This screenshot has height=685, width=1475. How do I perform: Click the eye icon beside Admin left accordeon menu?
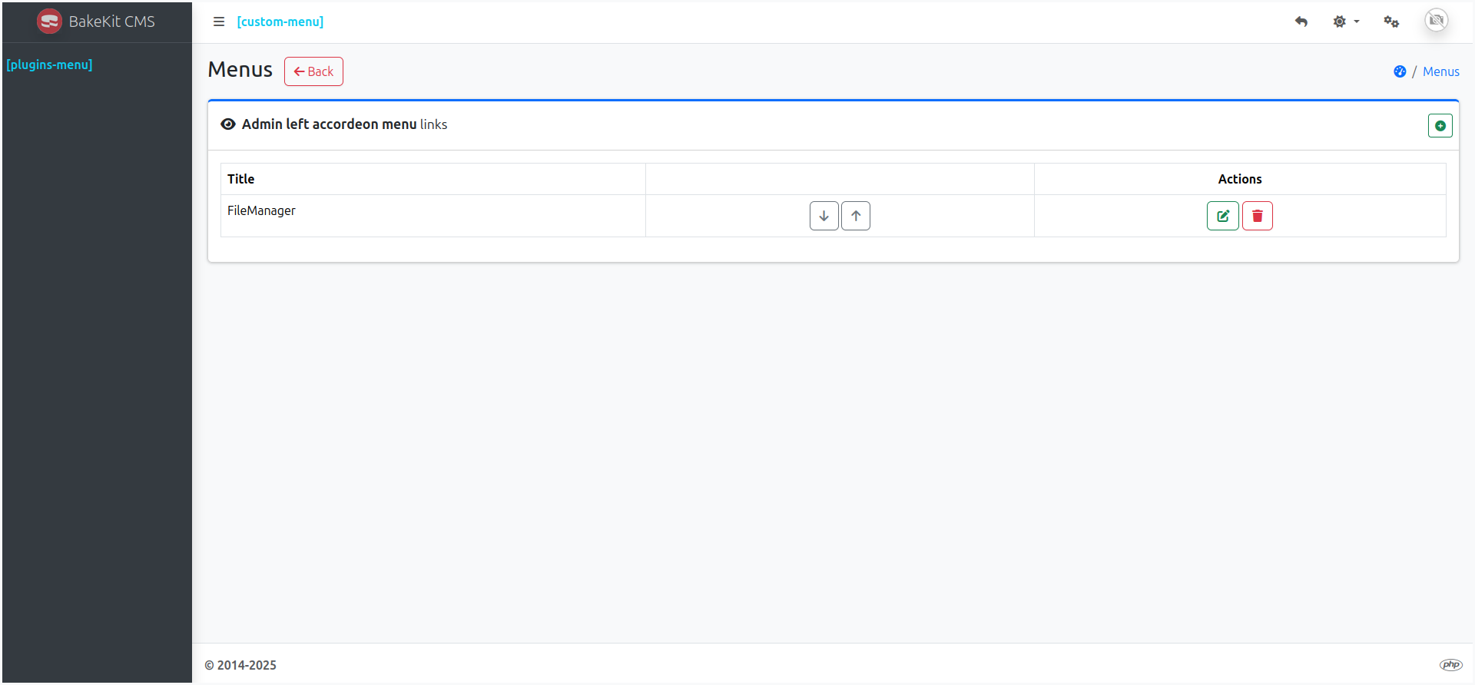(x=228, y=124)
